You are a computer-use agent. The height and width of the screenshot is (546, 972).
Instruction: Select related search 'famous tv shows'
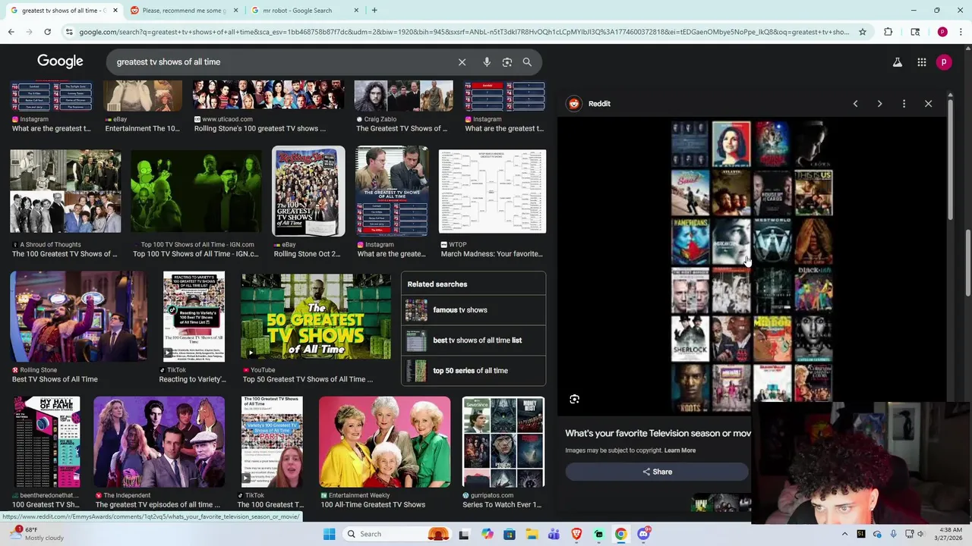click(473, 310)
